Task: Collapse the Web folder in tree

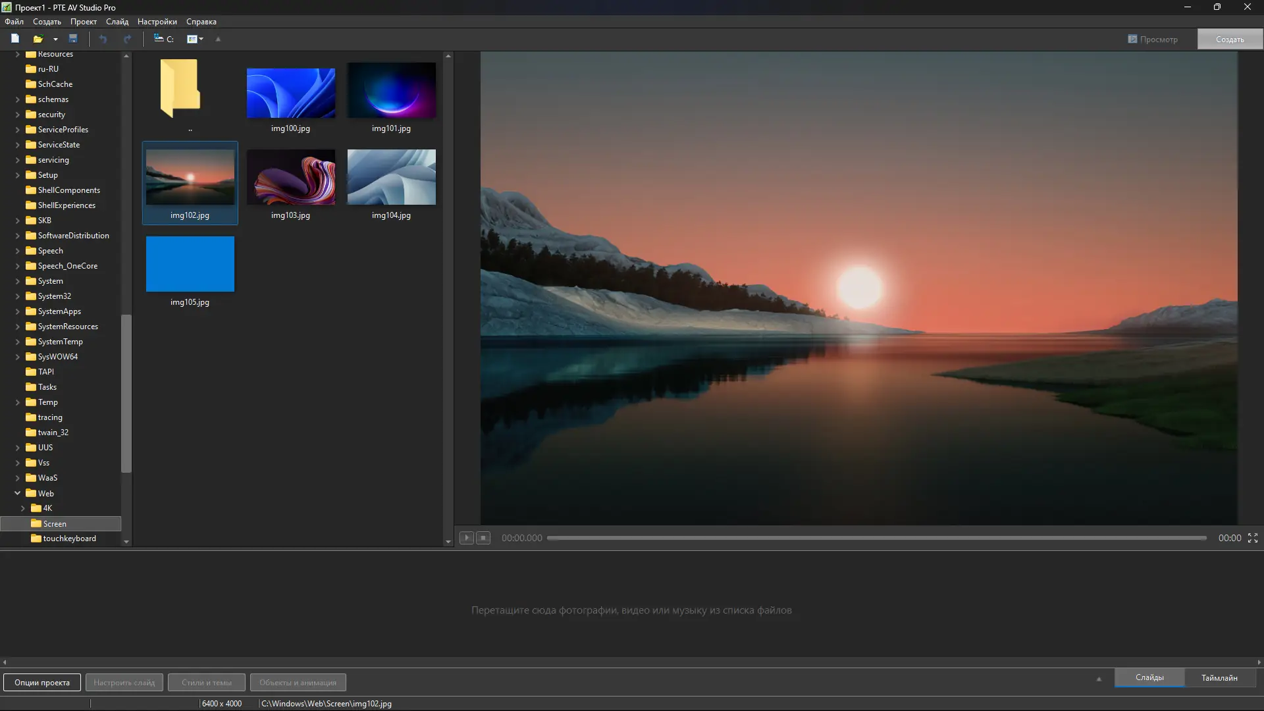Action: 18,493
